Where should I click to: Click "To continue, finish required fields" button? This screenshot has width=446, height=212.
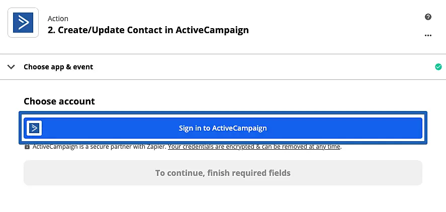point(223,173)
